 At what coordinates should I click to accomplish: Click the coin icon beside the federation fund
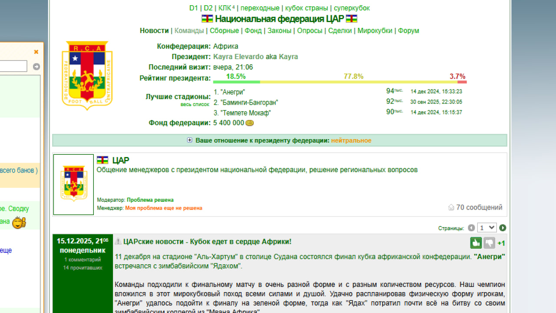coord(249,123)
